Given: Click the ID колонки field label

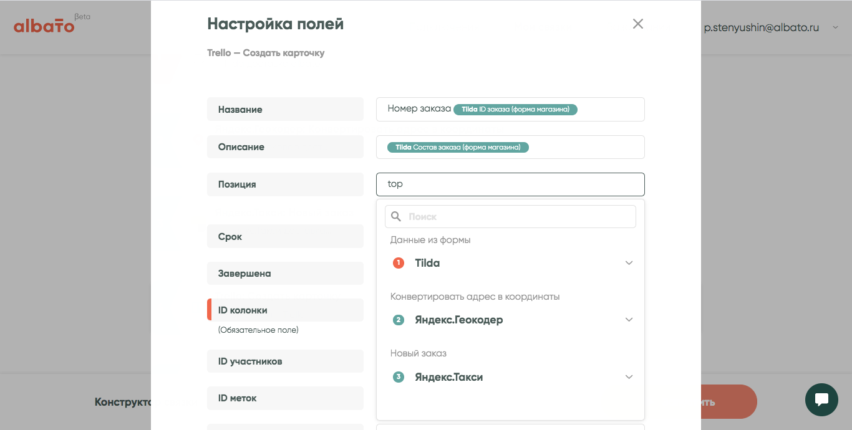Looking at the screenshot, I should pos(285,310).
